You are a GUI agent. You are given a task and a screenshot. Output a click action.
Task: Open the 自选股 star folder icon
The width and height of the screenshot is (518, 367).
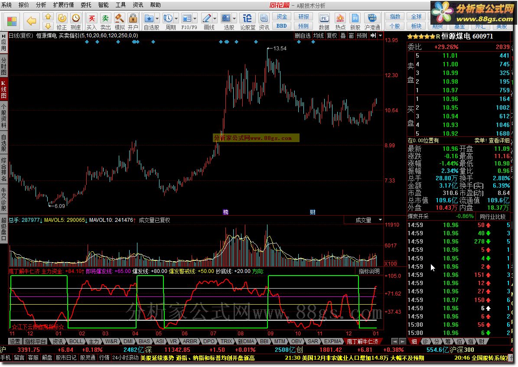[x=149, y=18]
